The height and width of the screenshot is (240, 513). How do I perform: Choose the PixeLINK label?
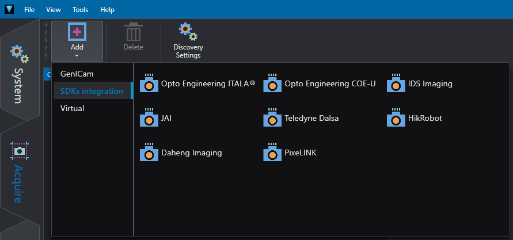(301, 153)
